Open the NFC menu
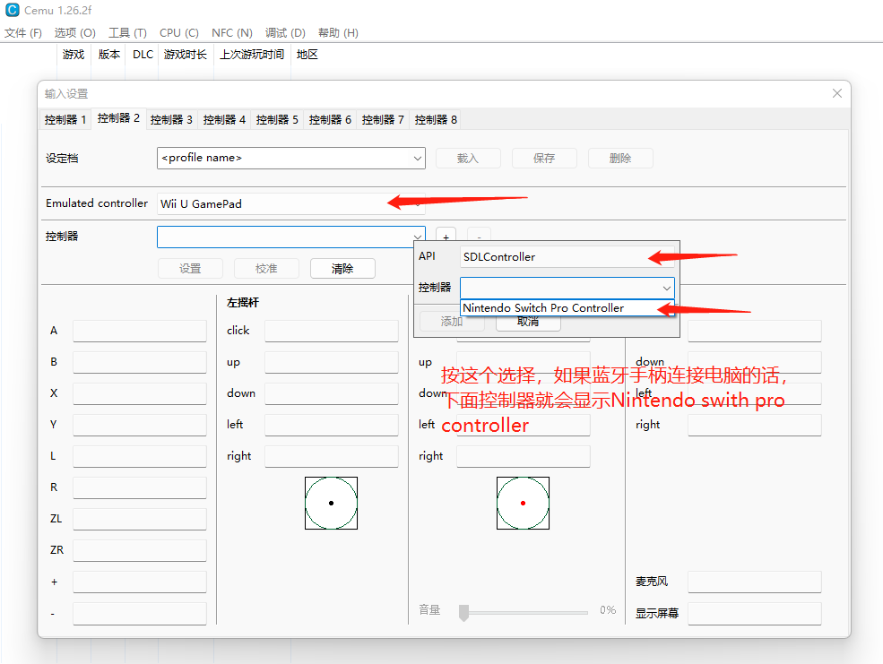Screen dimensions: 883x664 point(231,31)
